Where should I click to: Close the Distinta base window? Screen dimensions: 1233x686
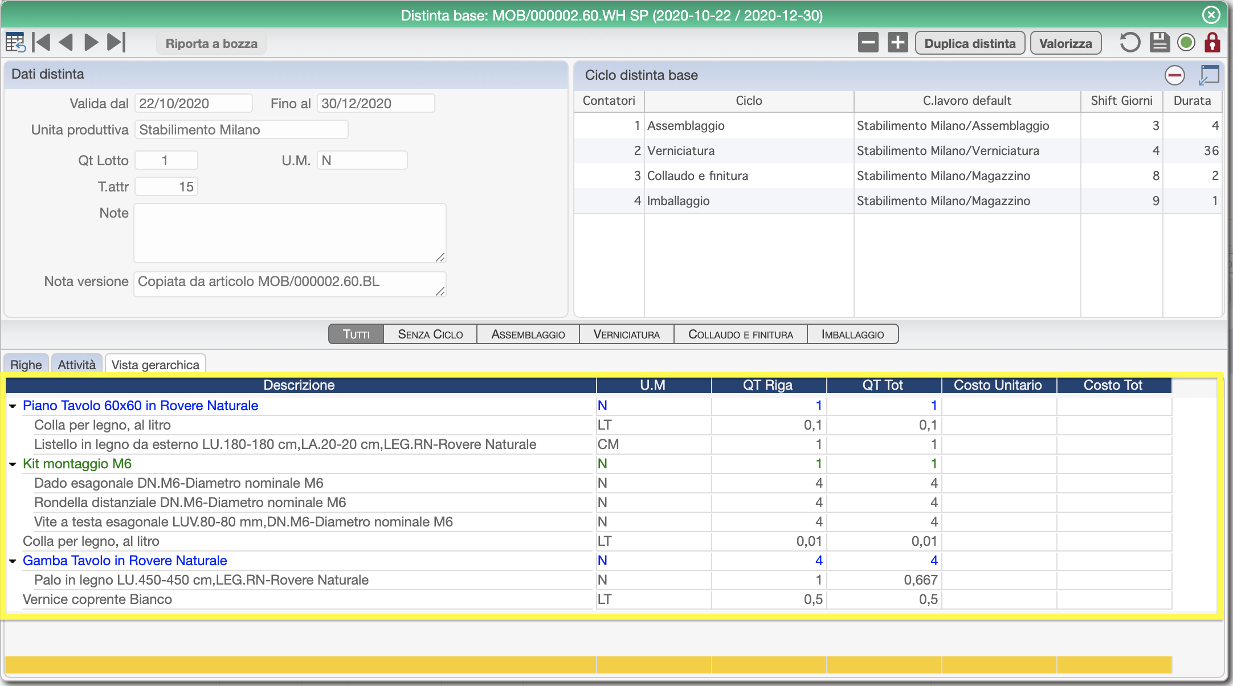pyautogui.click(x=1211, y=15)
